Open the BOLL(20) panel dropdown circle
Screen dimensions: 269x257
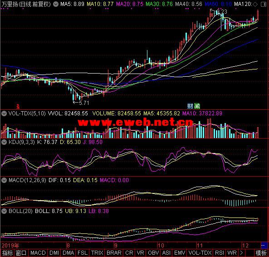(x=4, y=211)
